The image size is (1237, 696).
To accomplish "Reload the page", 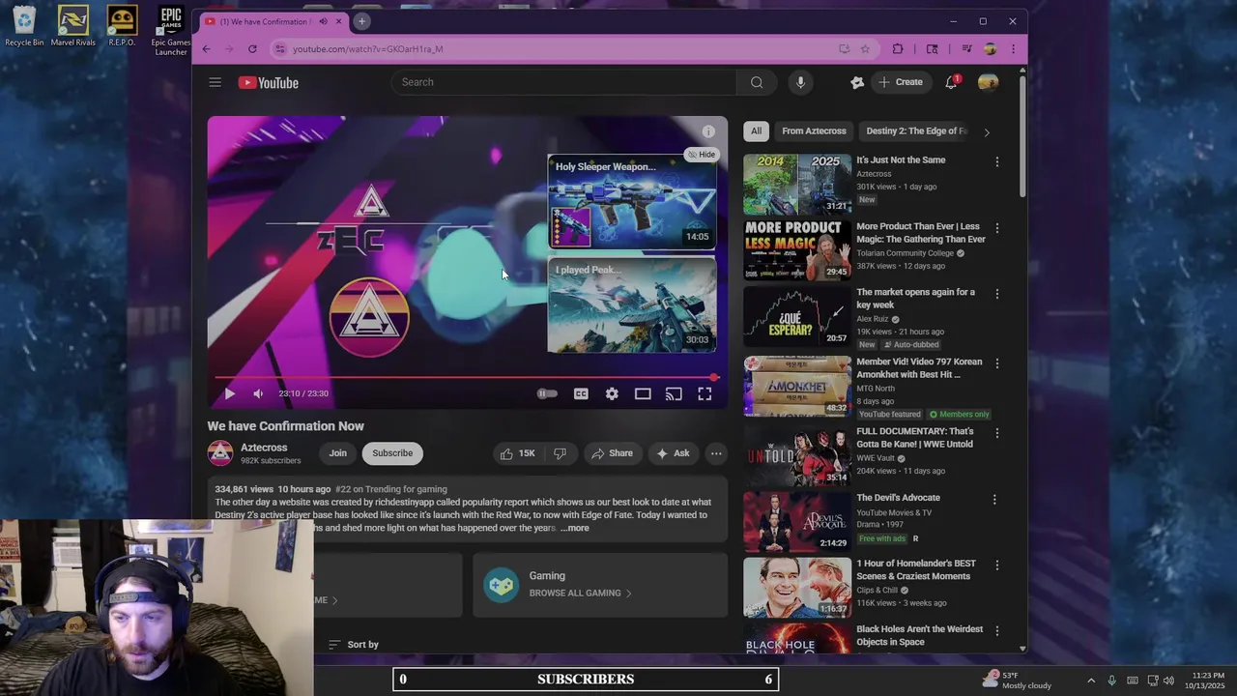I will coord(252,49).
